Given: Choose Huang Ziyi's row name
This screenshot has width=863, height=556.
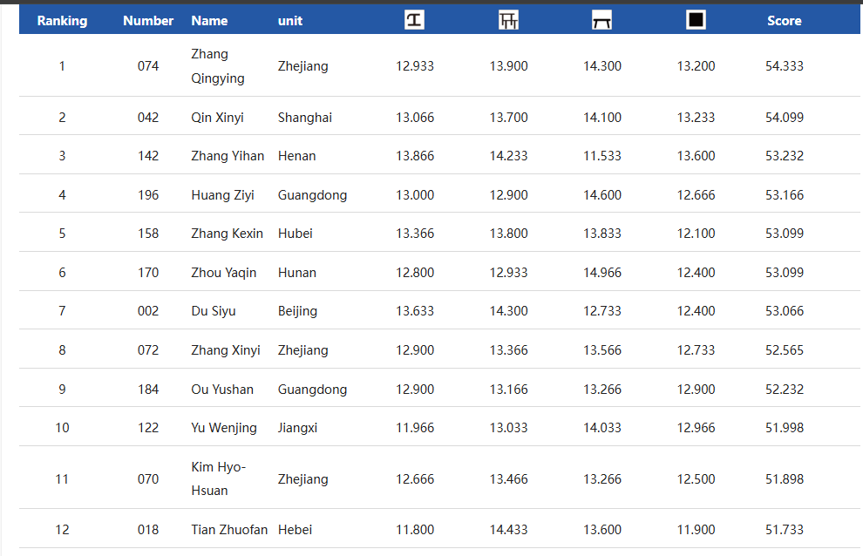Looking at the screenshot, I should coord(222,195).
